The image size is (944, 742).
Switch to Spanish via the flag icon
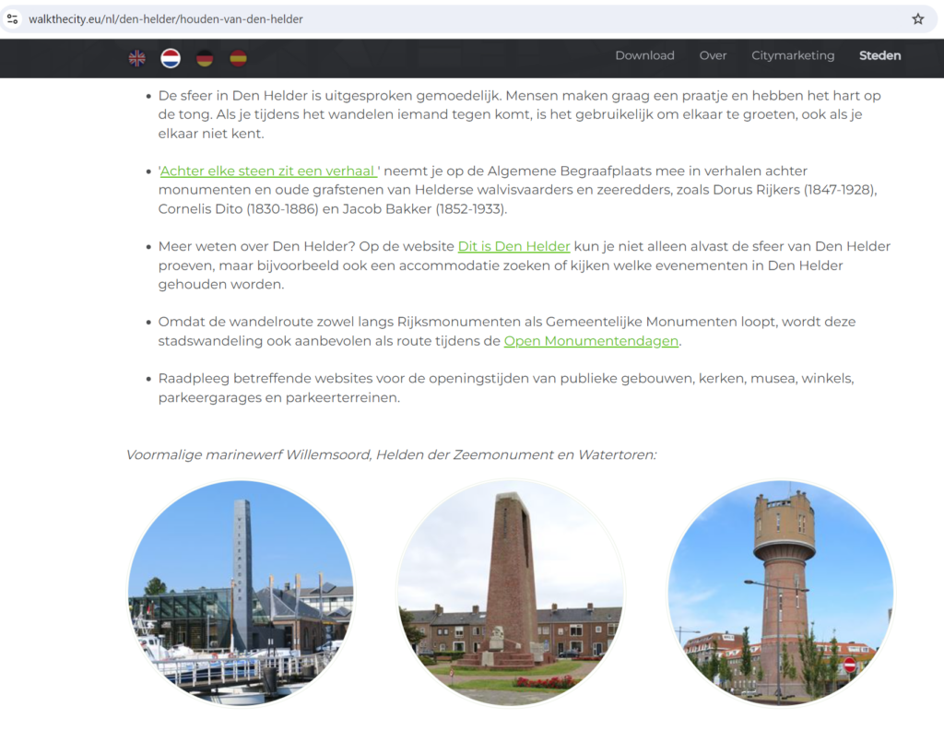coord(238,58)
